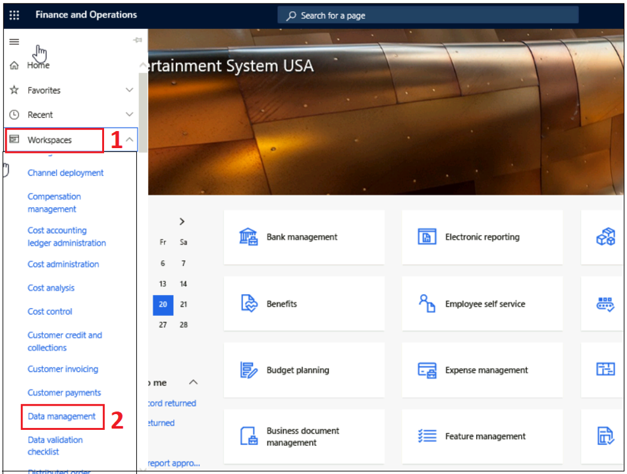Image resolution: width=627 pixels, height=474 pixels.
Task: Go to next calendar month
Action: point(182,221)
